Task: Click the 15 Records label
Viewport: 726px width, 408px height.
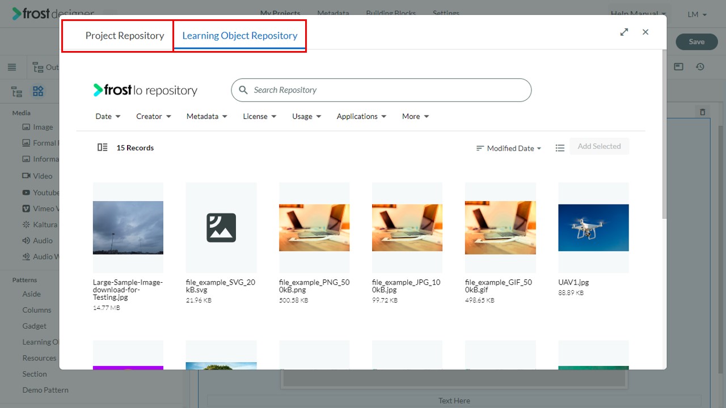Action: pyautogui.click(x=135, y=148)
